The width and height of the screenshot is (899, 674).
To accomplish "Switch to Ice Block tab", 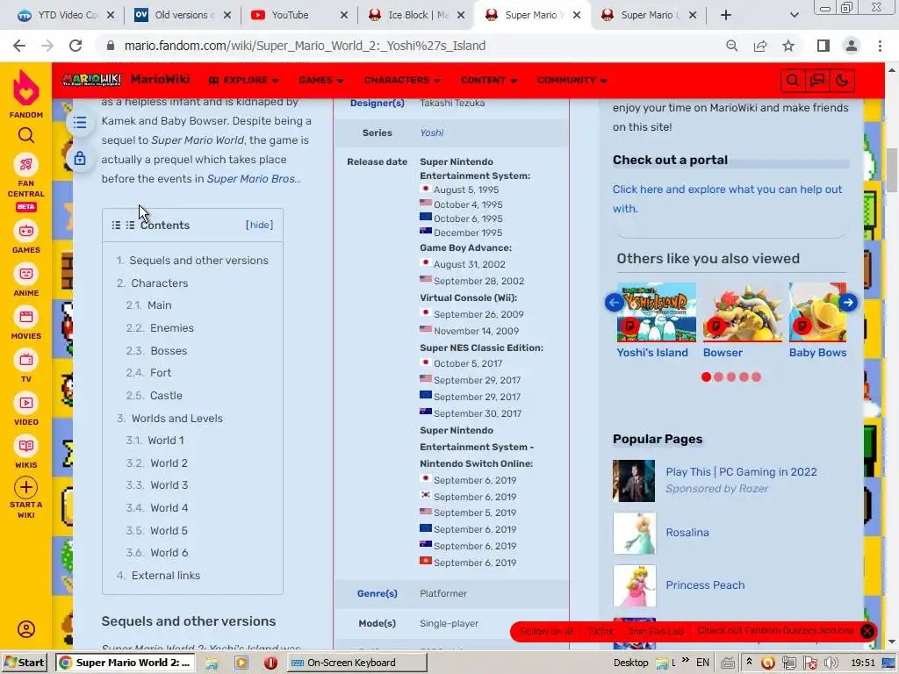I will pos(415,16).
